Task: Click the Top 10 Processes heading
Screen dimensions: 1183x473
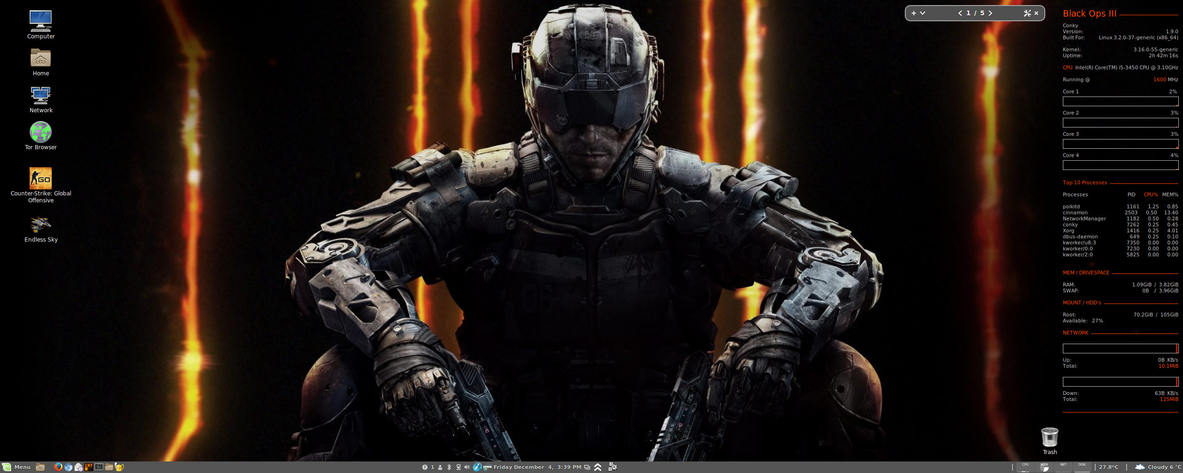Action: [x=1085, y=182]
